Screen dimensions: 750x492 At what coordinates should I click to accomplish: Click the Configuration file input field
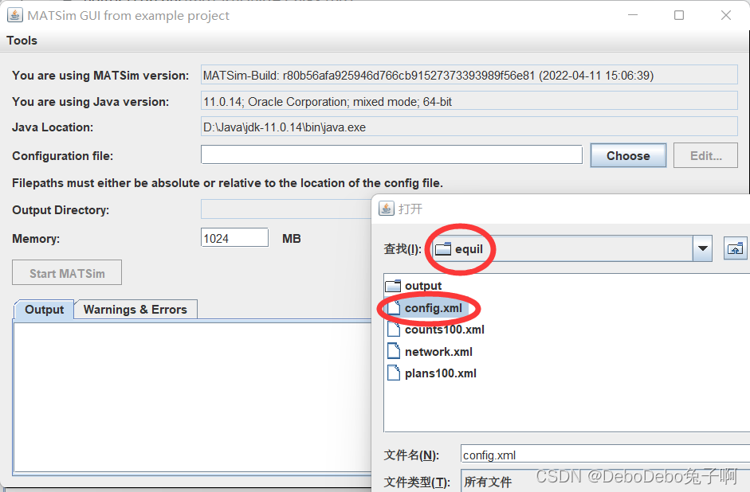pyautogui.click(x=391, y=154)
